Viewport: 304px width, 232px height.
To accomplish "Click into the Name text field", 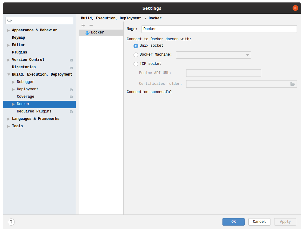I will (x=219, y=29).
